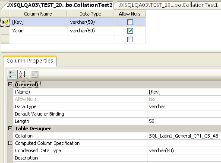The height and width of the screenshot is (163, 221).
Task: Click the Collation property label
Action: 24,136
